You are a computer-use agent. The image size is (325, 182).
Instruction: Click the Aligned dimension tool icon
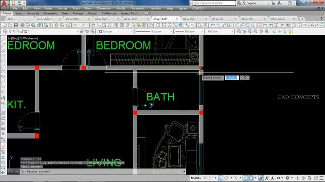(x=218, y=25)
